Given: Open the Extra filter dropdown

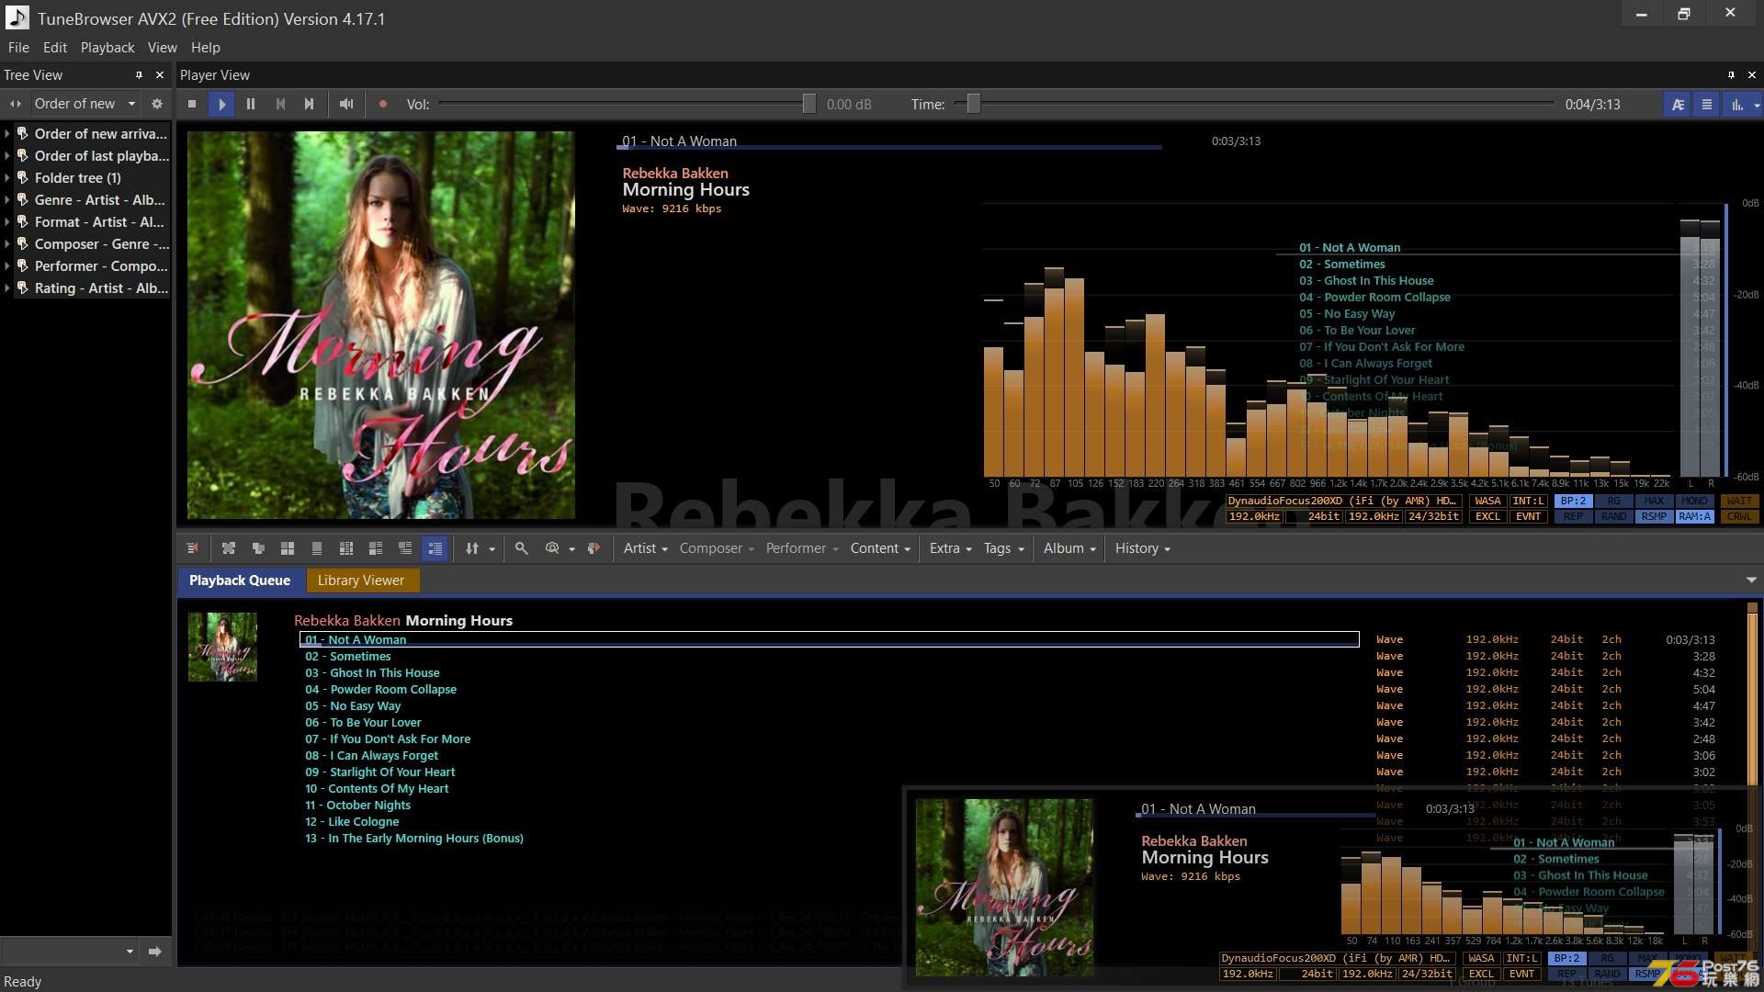Looking at the screenshot, I should pyautogui.click(x=950, y=548).
